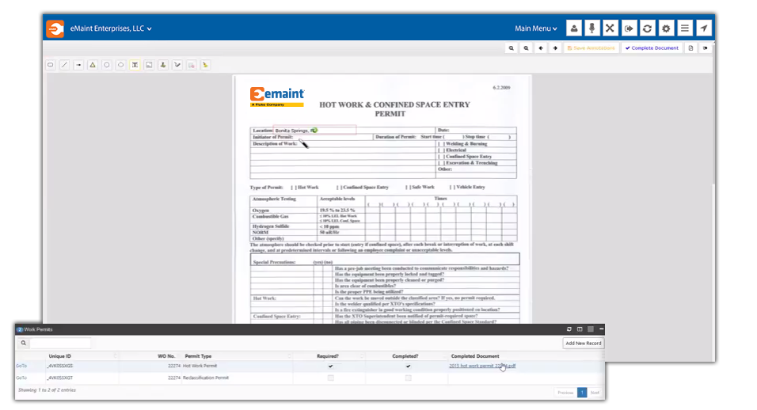Click the delete annotation tool icon
757x410 pixels.
click(x=191, y=65)
